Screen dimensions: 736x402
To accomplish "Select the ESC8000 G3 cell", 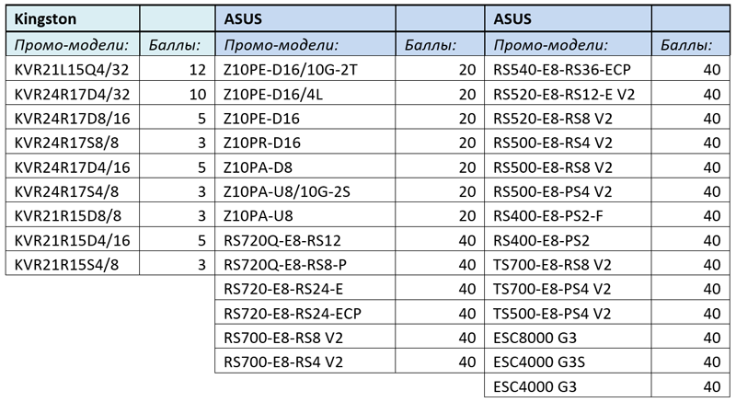I will click(x=568, y=338).
